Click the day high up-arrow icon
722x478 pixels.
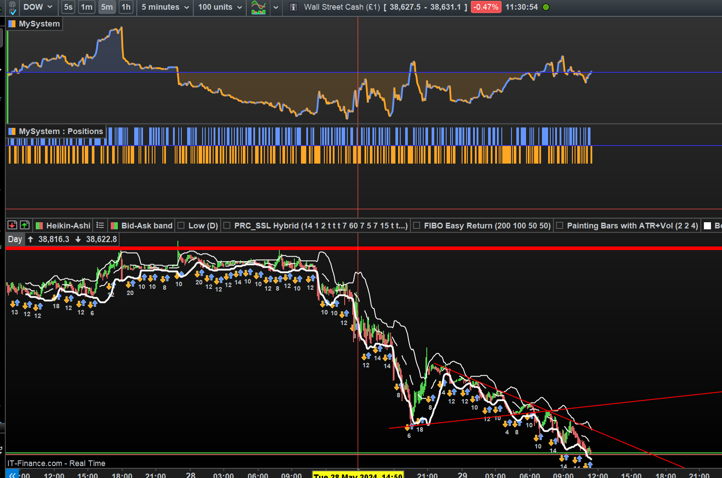coord(30,239)
